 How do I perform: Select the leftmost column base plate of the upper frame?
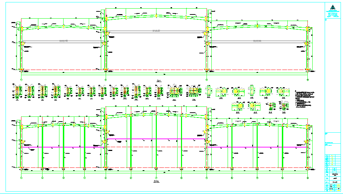21,70
